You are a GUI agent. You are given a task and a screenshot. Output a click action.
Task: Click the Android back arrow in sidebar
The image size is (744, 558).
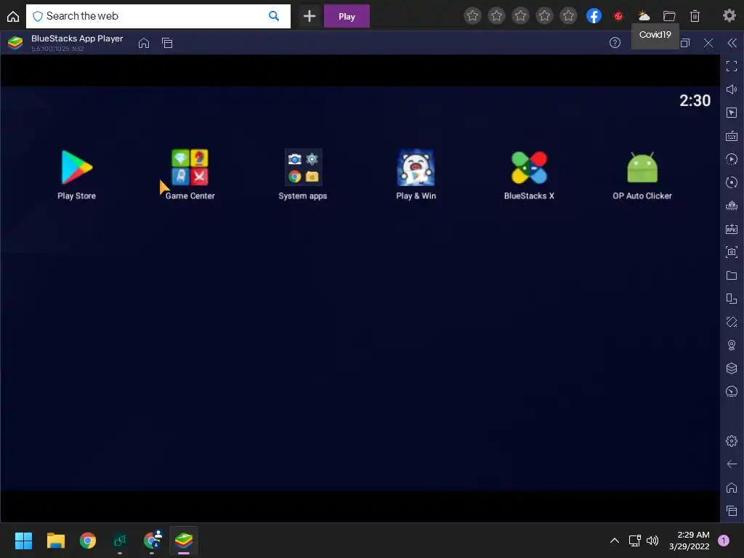click(731, 464)
